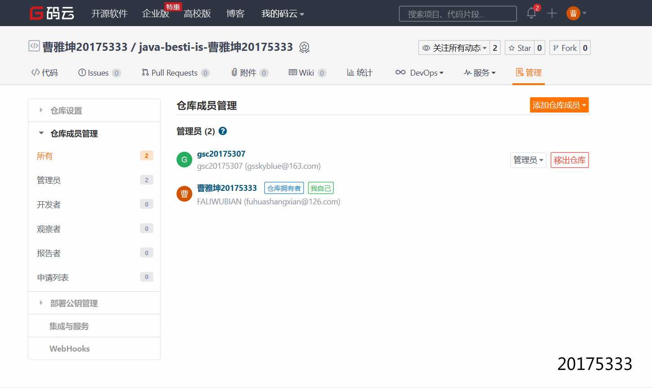Click the Star button
Image resolution: width=652 pixels, height=388 pixels.
(x=520, y=48)
